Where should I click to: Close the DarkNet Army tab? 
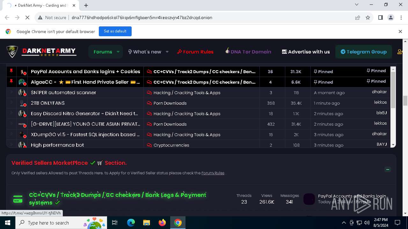click(74, 5)
